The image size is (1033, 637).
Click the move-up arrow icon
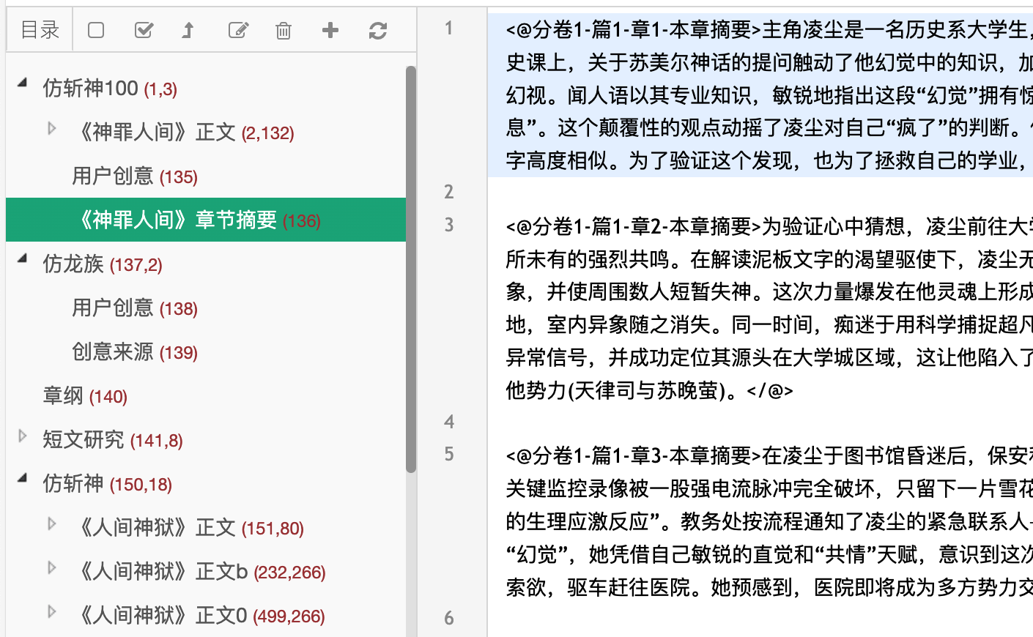coord(188,30)
